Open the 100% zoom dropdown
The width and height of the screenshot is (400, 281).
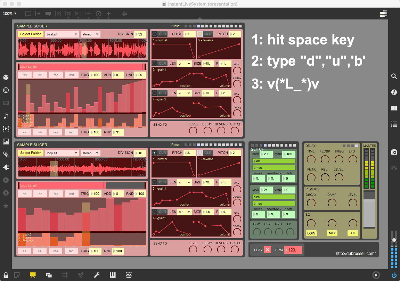point(10,14)
